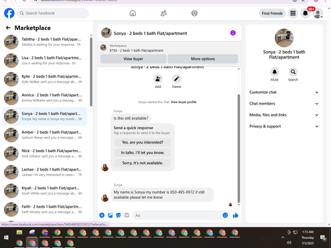Screen dimensions: 331x248
Task: Send quick reply 'Sorry, it's not available.'
Action: click(142, 163)
